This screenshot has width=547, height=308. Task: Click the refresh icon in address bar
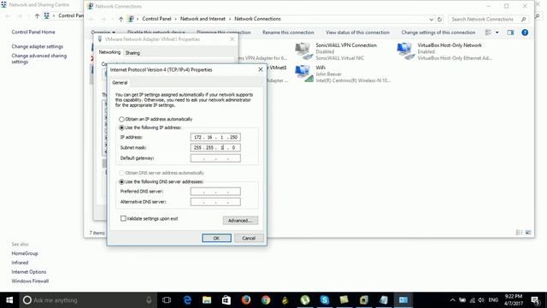coord(439,19)
